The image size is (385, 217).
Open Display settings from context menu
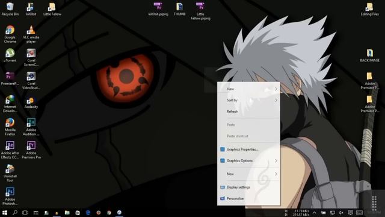(248, 187)
